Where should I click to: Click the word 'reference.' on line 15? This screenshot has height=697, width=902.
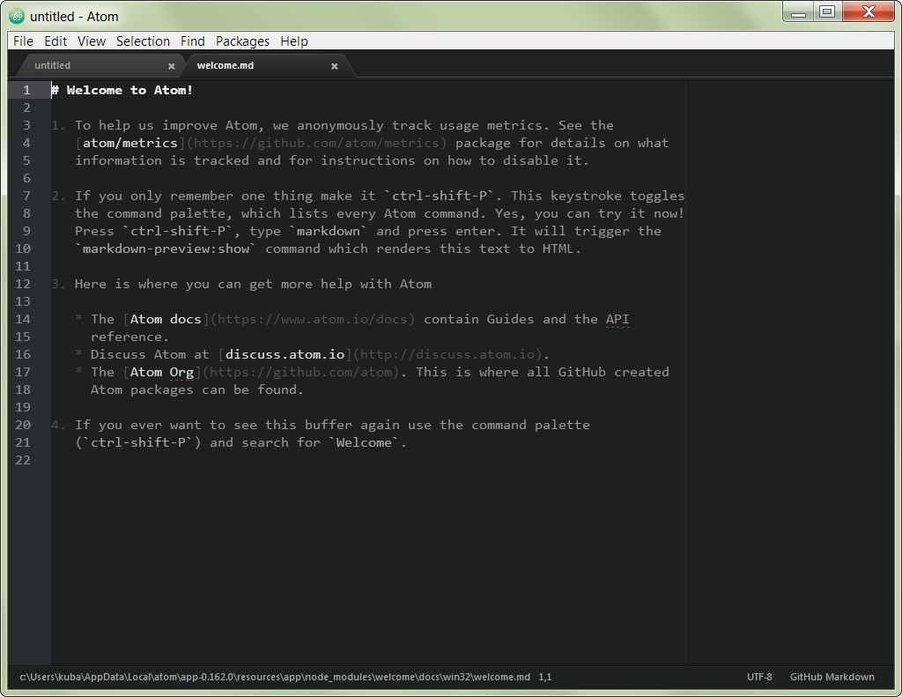[x=129, y=337]
